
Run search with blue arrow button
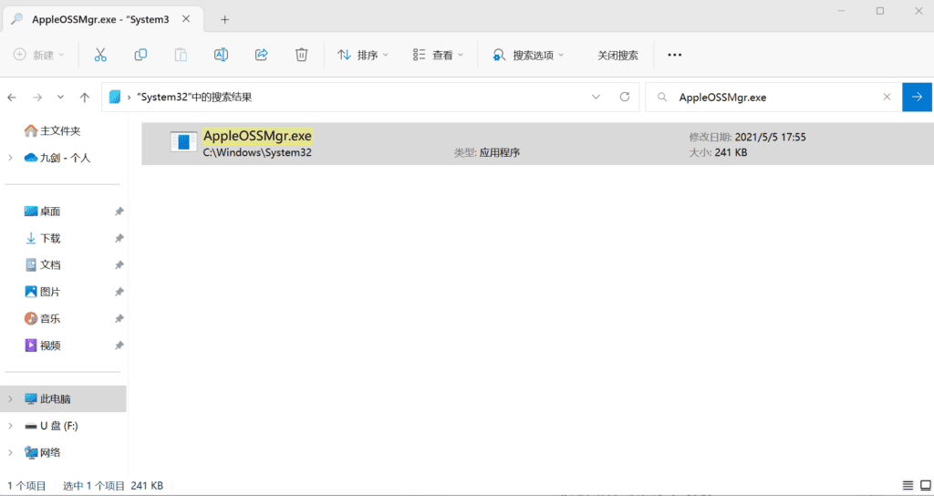pos(917,97)
